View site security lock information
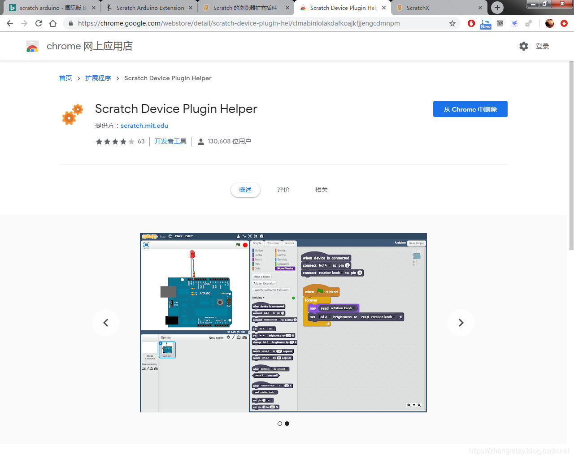This screenshot has height=459, width=574. (71, 23)
